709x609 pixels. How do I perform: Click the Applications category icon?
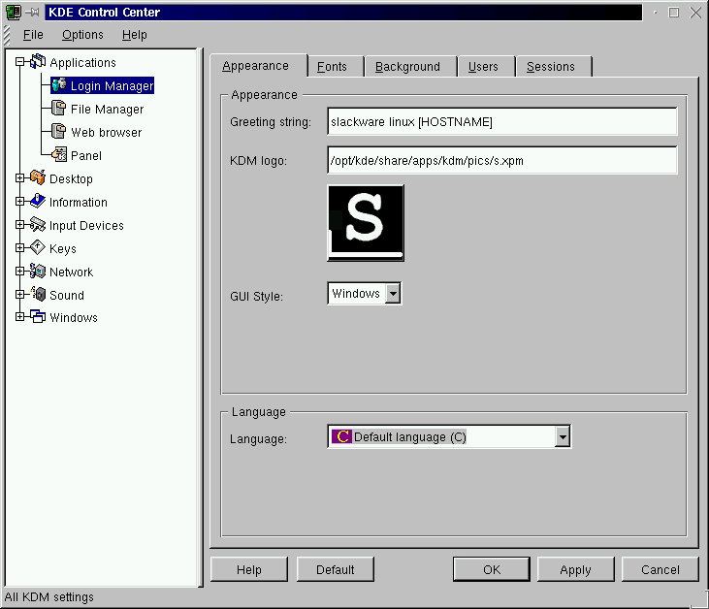coord(38,61)
